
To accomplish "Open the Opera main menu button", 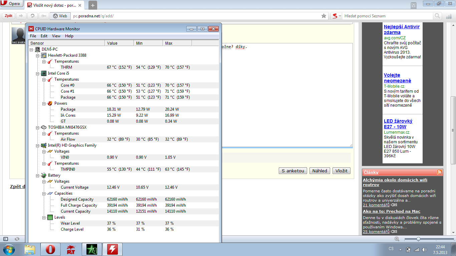I will pyautogui.click(x=12, y=4).
